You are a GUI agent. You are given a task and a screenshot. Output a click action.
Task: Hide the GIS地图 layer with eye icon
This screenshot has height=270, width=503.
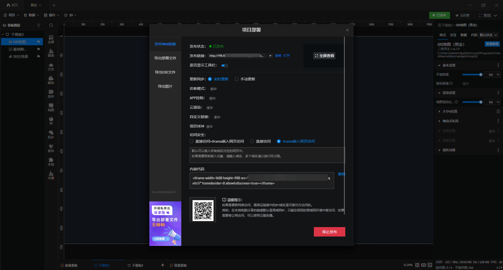pyautogui.click(x=39, y=42)
